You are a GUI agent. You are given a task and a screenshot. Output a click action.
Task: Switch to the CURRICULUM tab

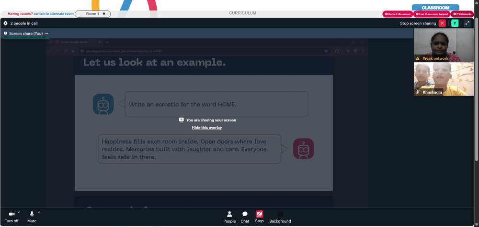pyautogui.click(x=242, y=13)
